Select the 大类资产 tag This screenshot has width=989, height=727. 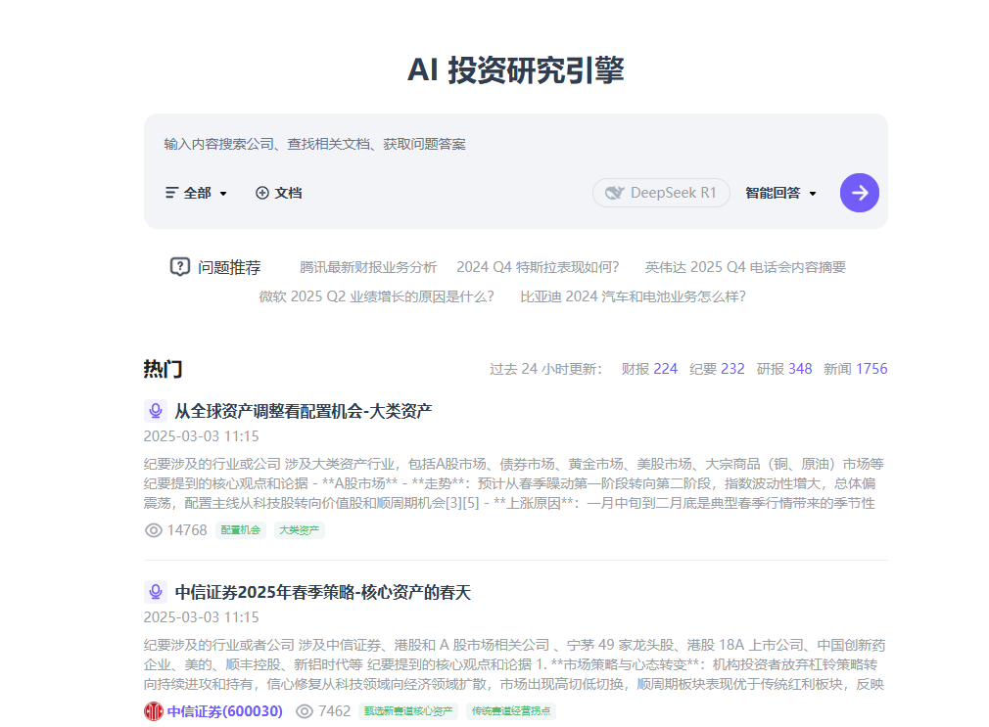[299, 530]
